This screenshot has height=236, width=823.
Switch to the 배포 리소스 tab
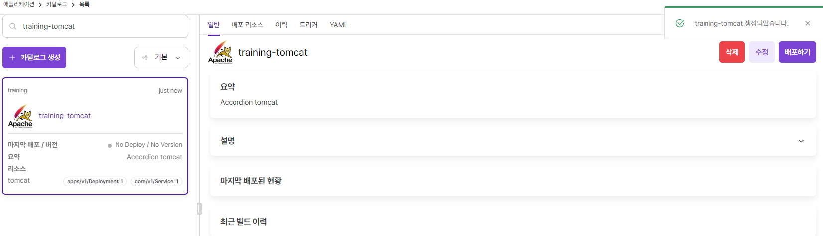(247, 25)
